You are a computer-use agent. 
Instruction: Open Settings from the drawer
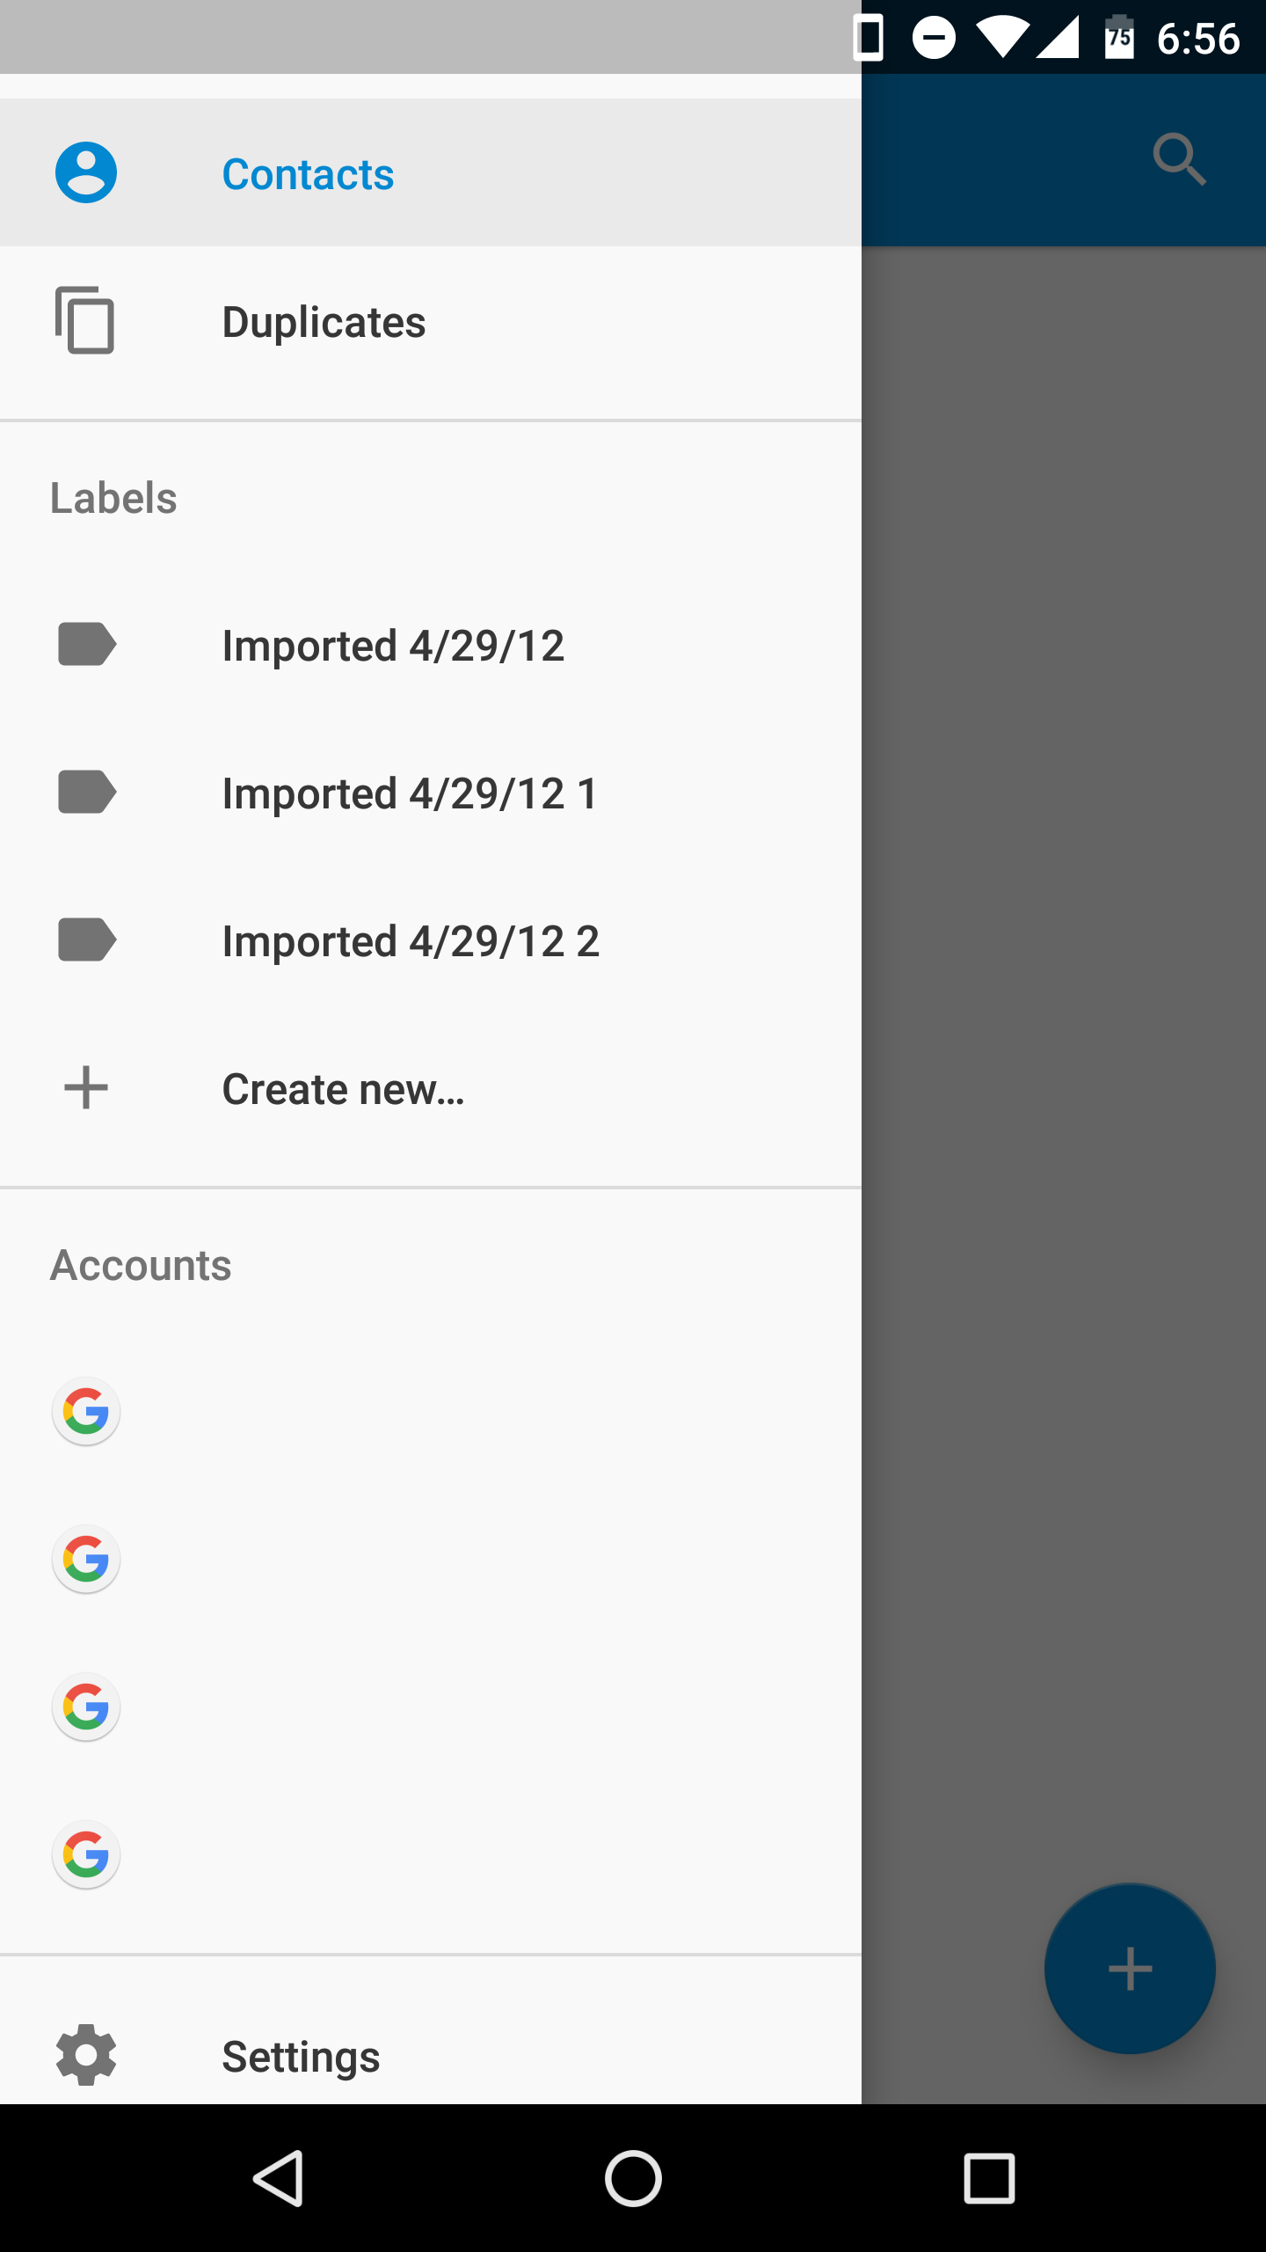coord(301,2057)
